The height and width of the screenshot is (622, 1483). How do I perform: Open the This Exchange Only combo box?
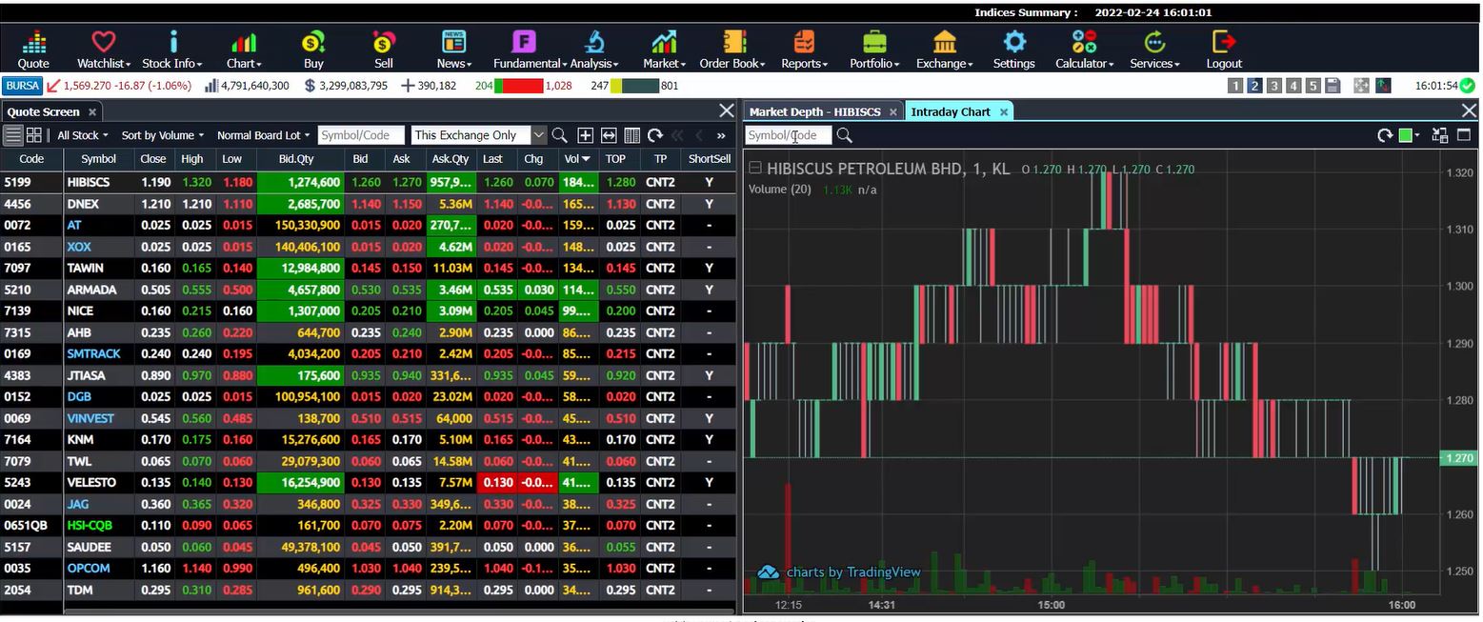(479, 135)
